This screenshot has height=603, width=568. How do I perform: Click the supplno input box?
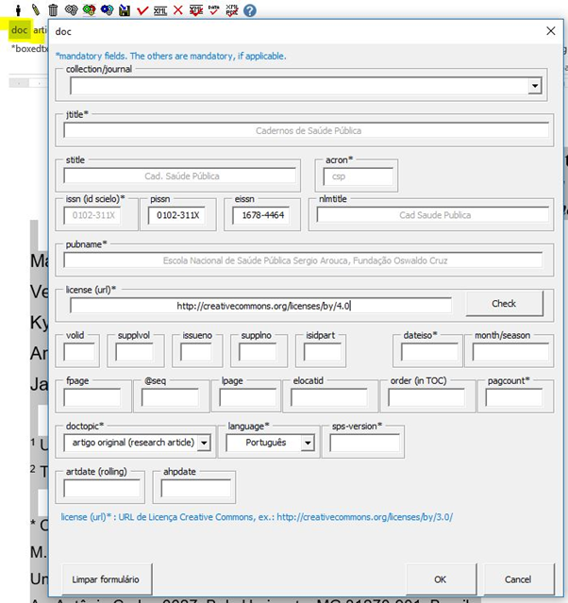pyautogui.click(x=258, y=352)
